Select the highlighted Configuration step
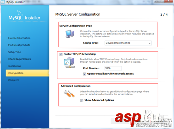The width and height of the screenshot is (174, 129). click(27, 73)
